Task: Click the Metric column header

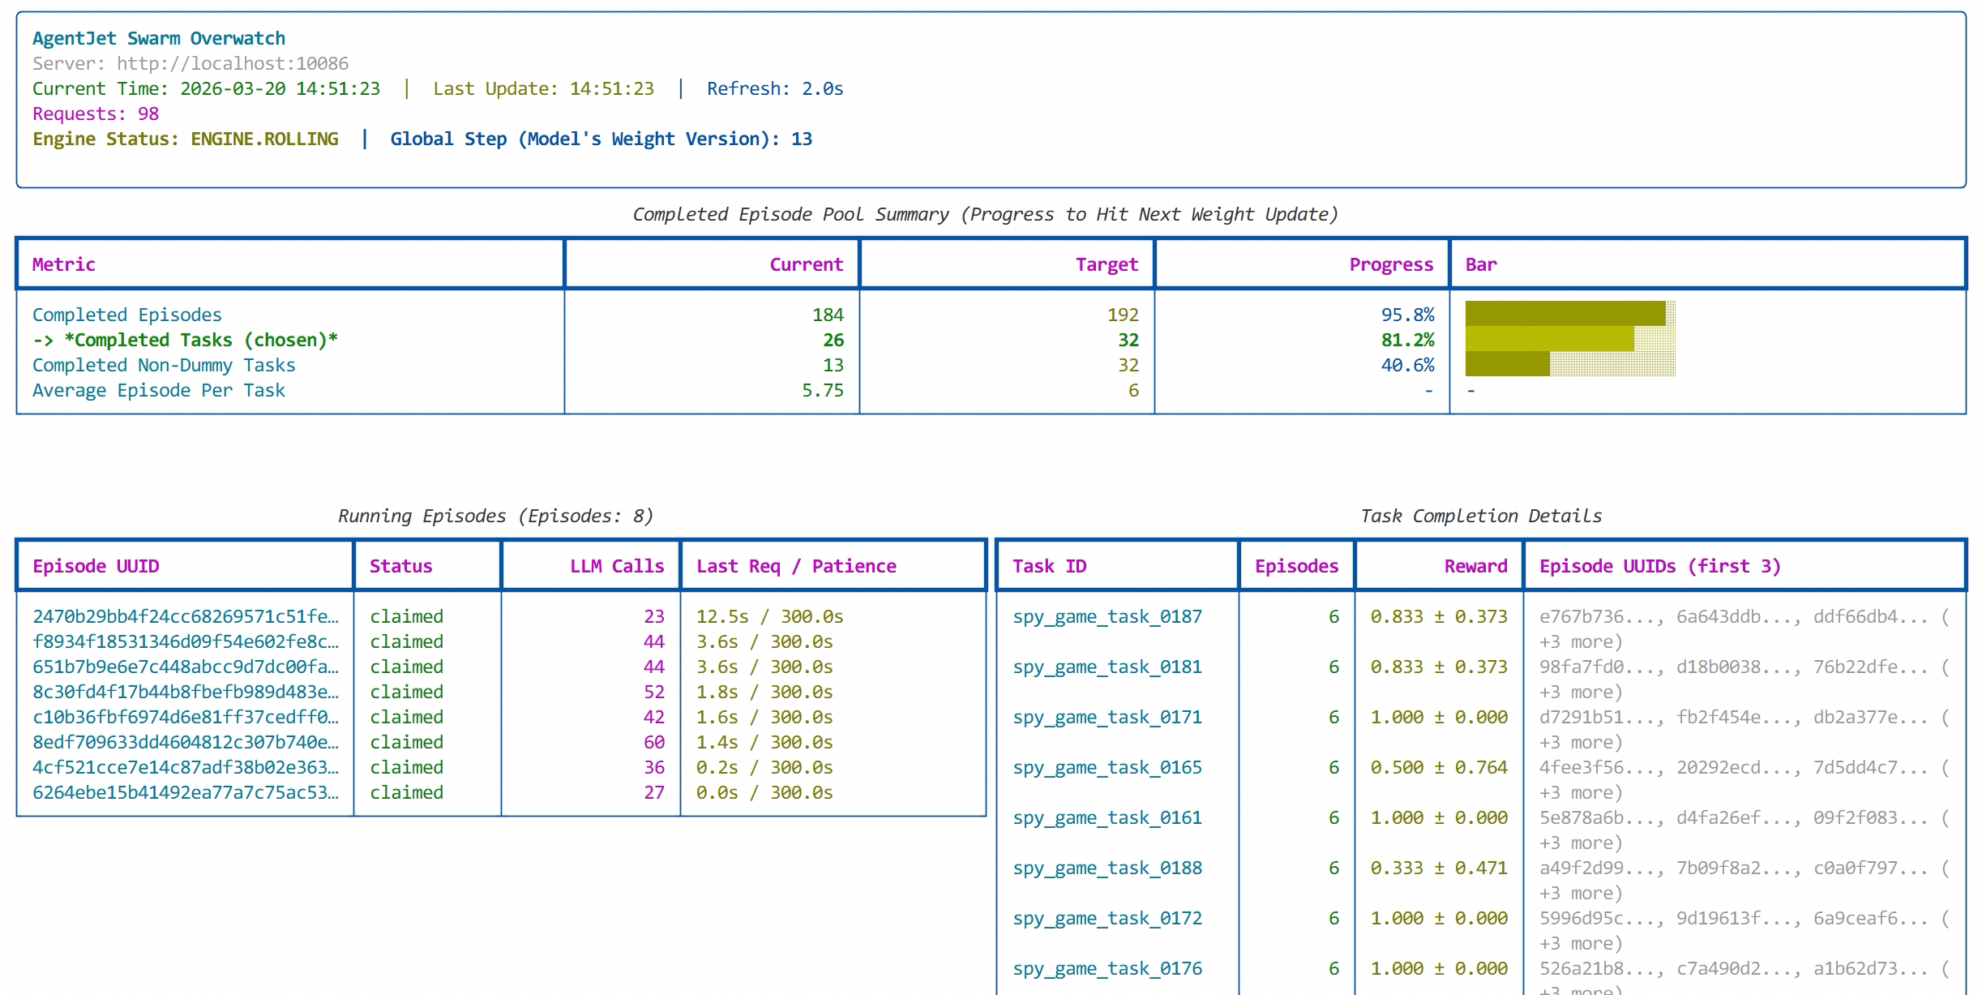Action: pyautogui.click(x=63, y=264)
